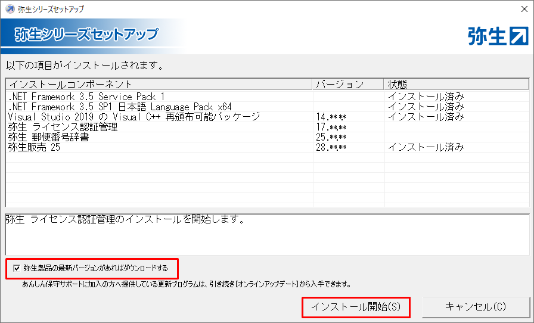Click インストール済み status of Service Pack 1 row
Viewport: 534px width, 323px height.
coord(426,97)
